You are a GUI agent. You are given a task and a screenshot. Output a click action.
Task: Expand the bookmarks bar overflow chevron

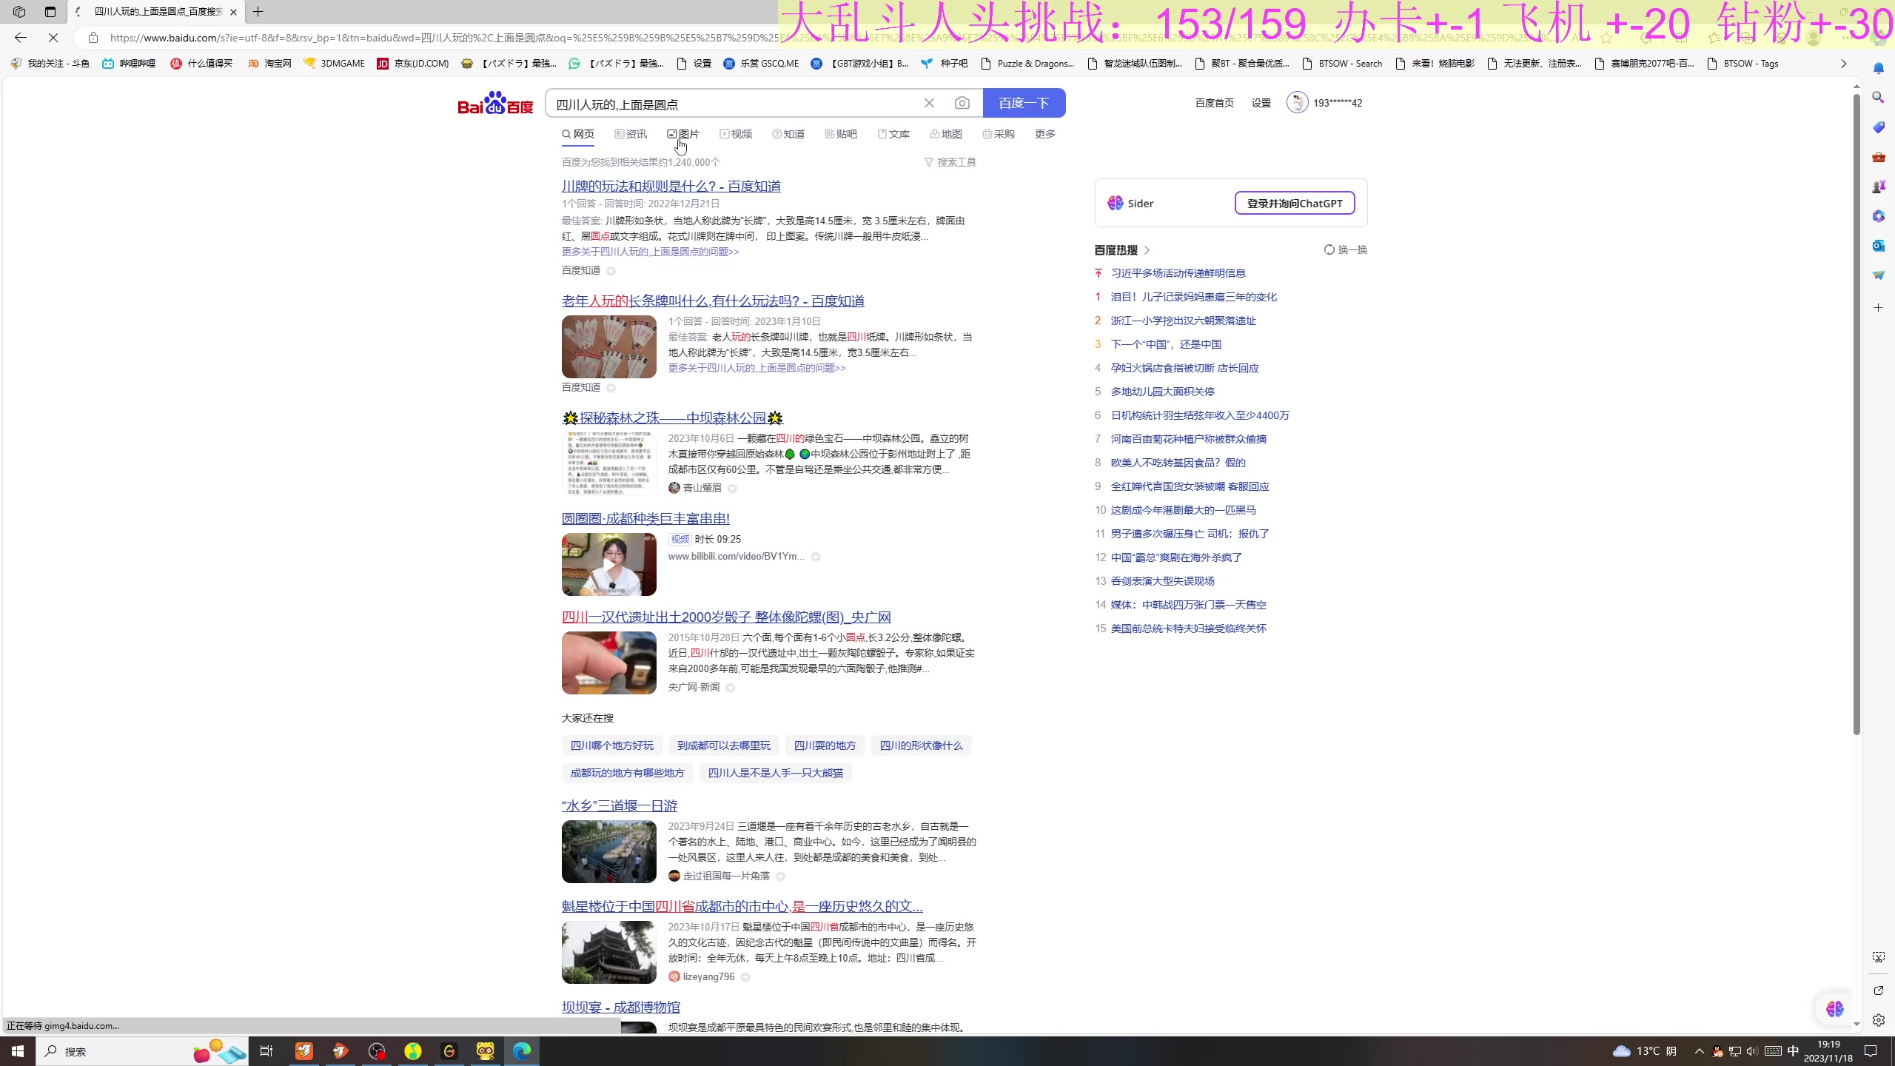1843,64
